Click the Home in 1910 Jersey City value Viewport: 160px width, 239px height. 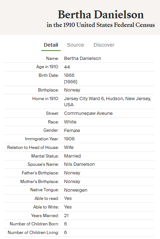click(107, 102)
